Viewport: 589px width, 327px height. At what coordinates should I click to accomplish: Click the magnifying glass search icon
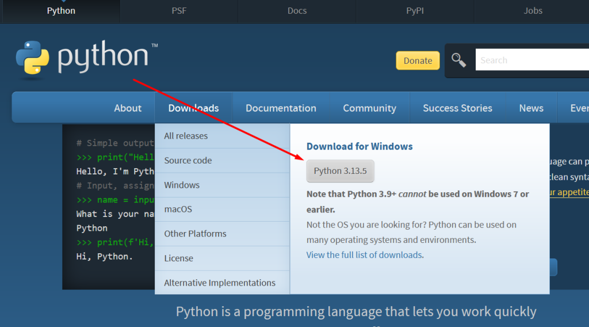[458, 60]
